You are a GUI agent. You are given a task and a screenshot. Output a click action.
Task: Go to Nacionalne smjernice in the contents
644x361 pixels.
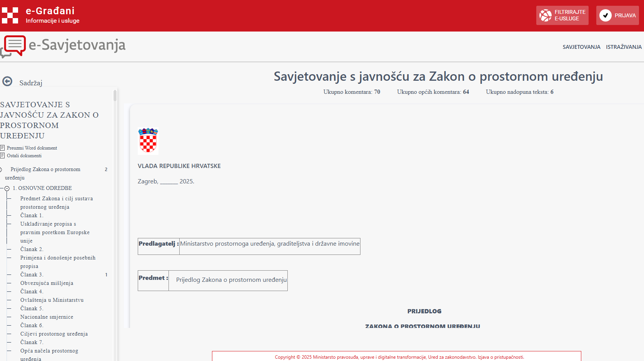[x=47, y=317]
